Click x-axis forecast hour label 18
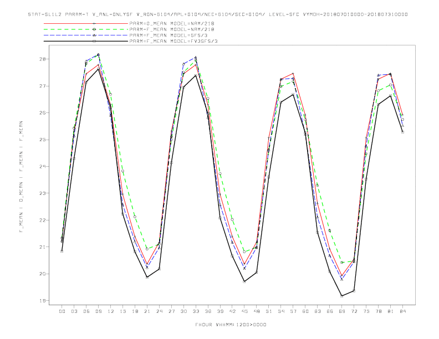 (135, 311)
